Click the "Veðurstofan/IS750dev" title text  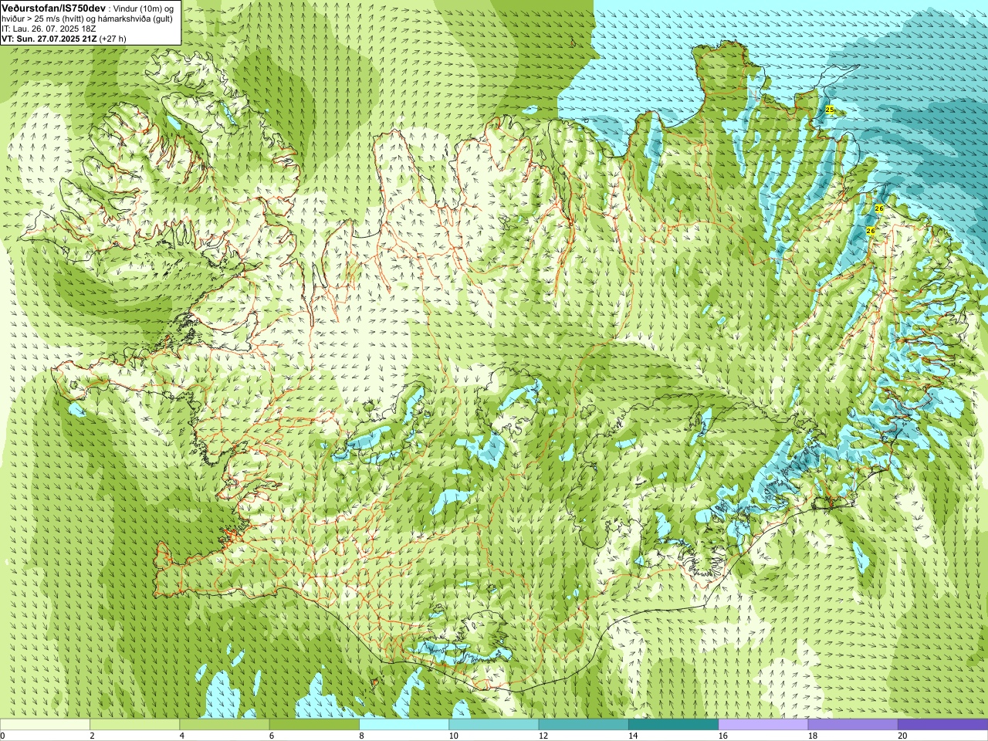tap(53, 8)
